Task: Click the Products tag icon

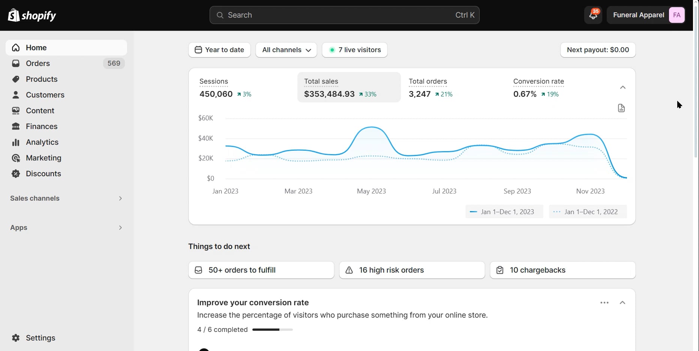Action: [16, 79]
